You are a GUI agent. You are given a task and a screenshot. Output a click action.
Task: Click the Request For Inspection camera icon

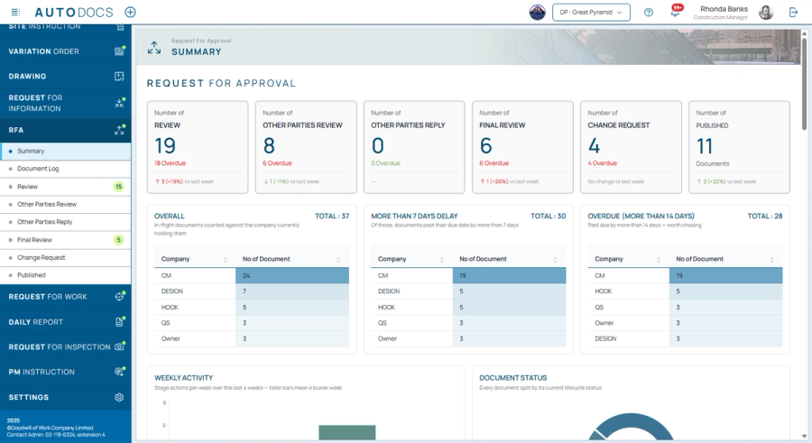coord(119,346)
